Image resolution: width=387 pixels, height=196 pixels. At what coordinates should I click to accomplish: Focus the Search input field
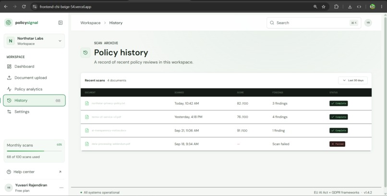click(314, 23)
